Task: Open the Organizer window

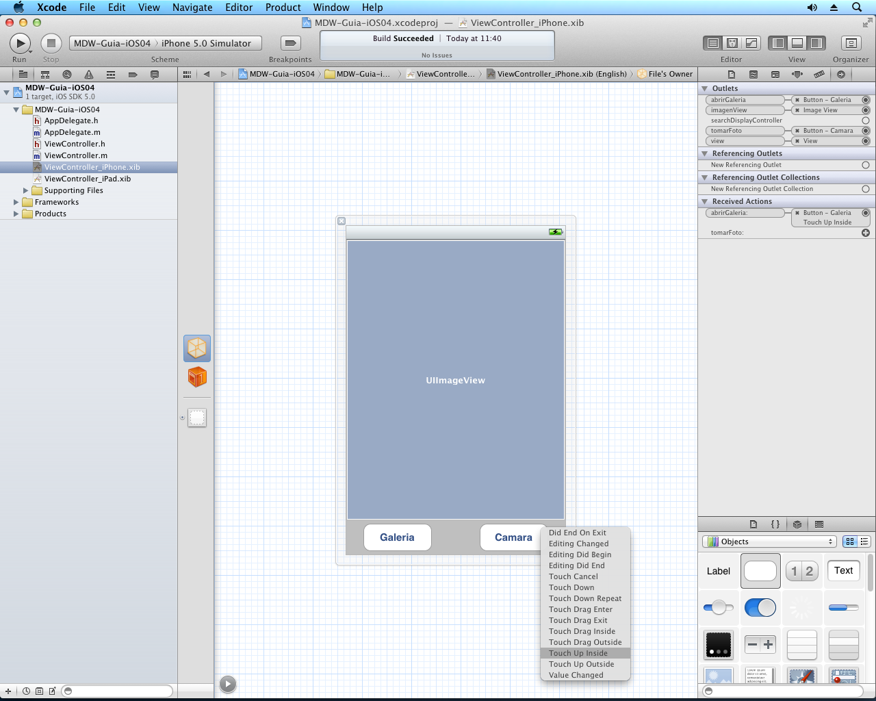Action: tap(851, 43)
